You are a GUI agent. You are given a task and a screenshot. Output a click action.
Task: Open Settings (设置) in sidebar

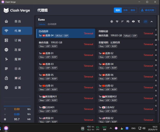(17, 88)
